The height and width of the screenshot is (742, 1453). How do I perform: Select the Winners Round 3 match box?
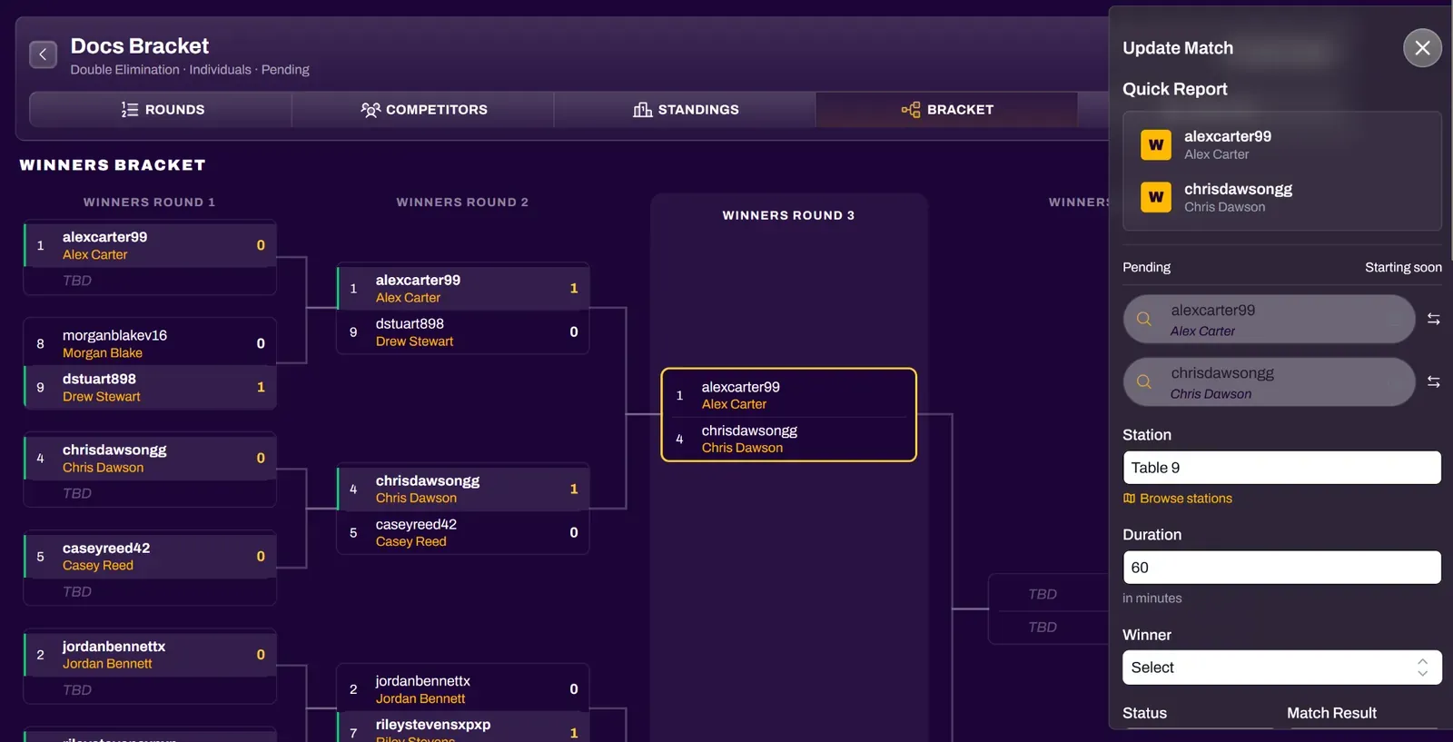[x=788, y=415]
